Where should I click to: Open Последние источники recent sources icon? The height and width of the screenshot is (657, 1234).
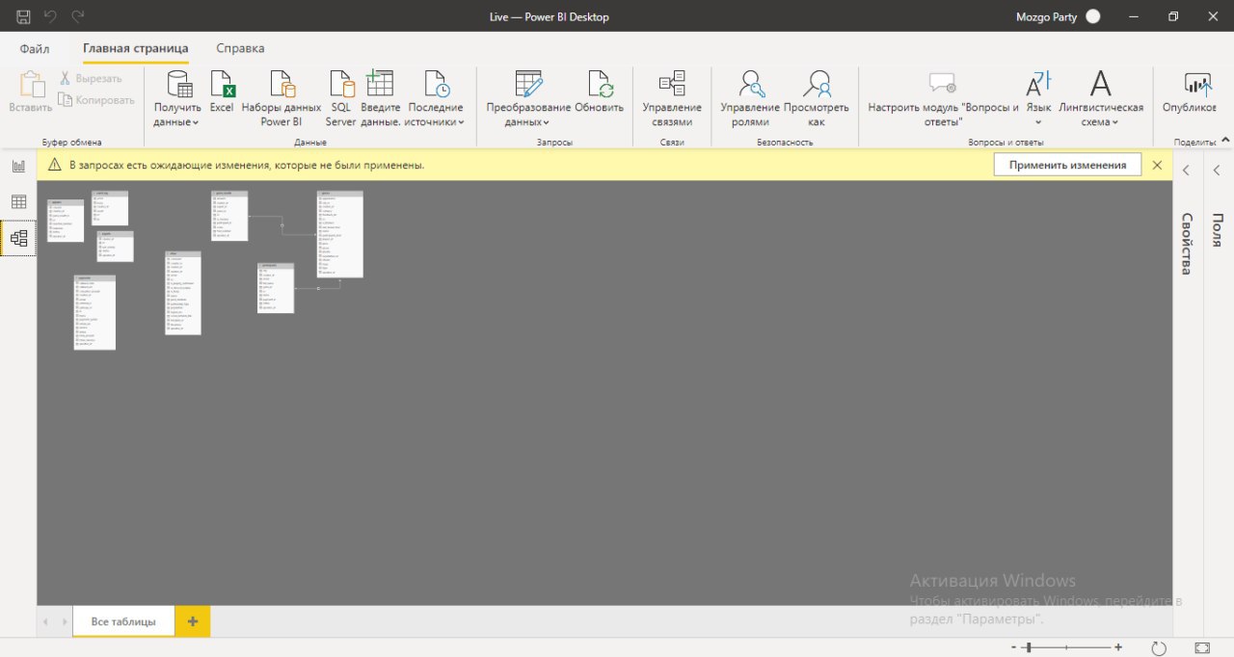[437, 84]
